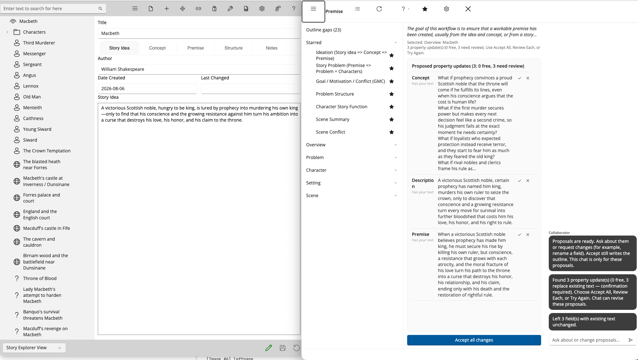Viewport: 638px width, 360px height.
Task: Click the link chain toolbar icon
Action: [x=198, y=9]
